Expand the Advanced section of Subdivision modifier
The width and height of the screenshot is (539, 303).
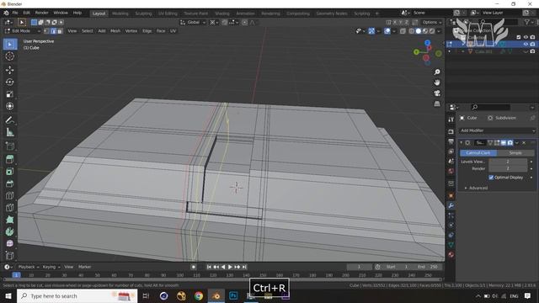pos(476,188)
